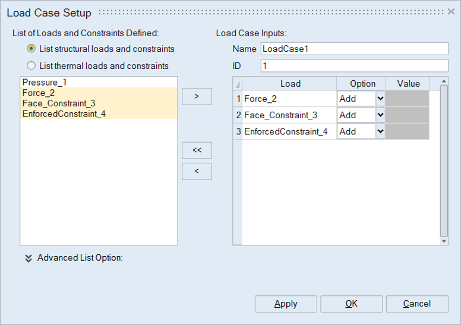The image size is (461, 325).
Task: Click the Name field containing LoadCase1
Action: click(353, 49)
